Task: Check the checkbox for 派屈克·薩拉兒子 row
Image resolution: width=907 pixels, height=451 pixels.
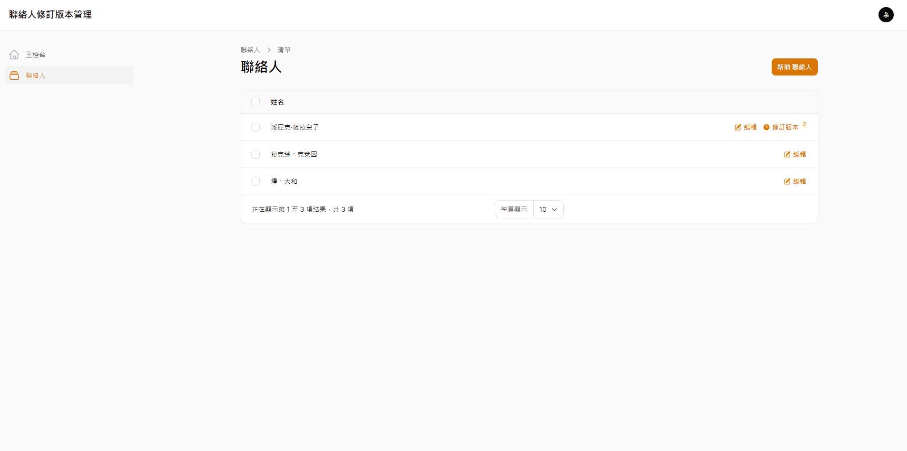Action: coord(256,127)
